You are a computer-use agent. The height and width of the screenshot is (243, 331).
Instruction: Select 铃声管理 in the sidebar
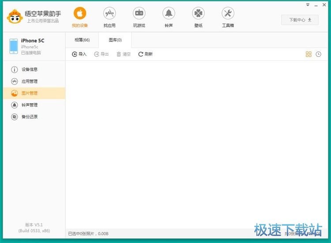(34, 105)
